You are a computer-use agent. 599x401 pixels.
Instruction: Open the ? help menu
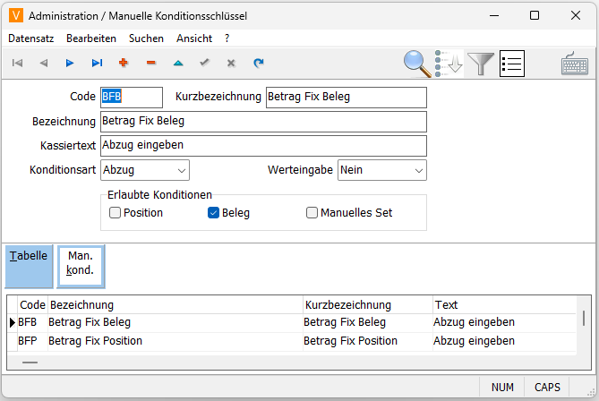pyautogui.click(x=227, y=38)
